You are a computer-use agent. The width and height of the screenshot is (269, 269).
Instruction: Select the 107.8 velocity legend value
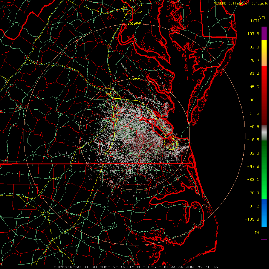click(253, 33)
